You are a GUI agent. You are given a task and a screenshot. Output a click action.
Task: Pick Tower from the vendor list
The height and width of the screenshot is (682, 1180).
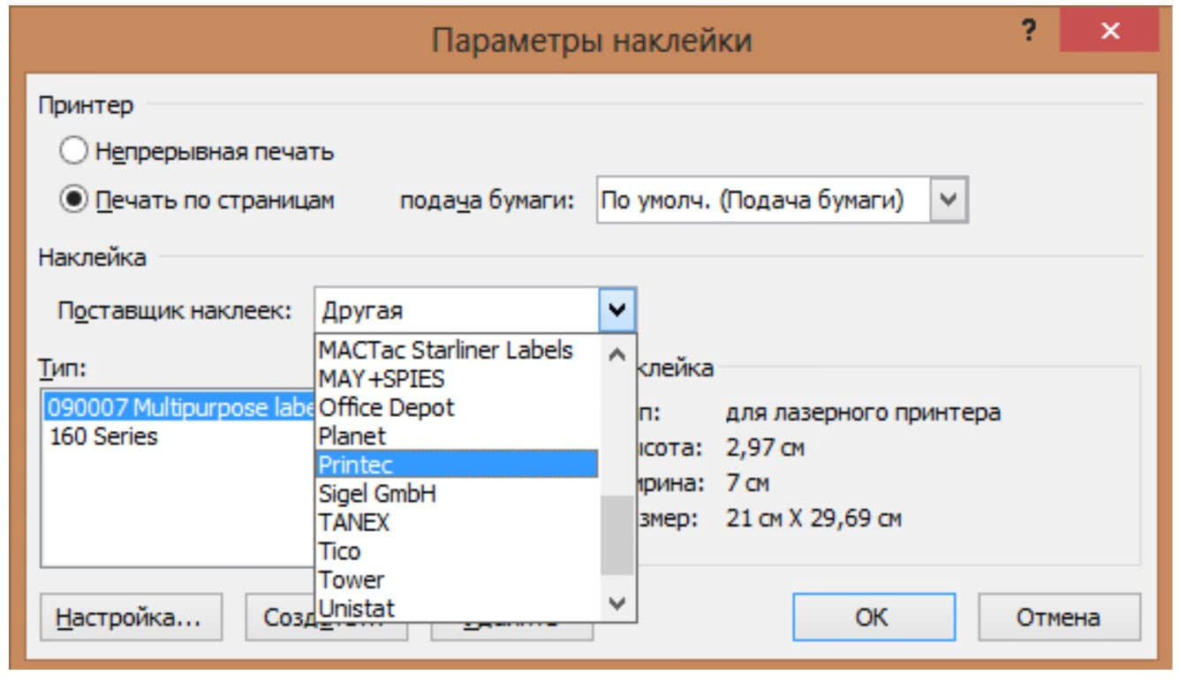(351, 580)
